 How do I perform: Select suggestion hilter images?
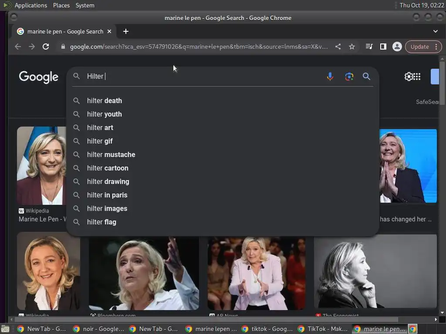(223, 208)
